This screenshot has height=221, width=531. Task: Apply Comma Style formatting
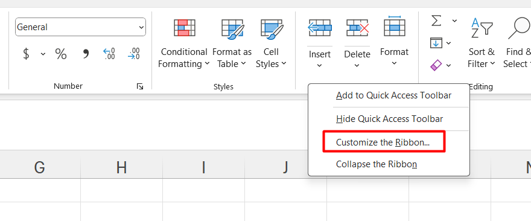point(86,54)
